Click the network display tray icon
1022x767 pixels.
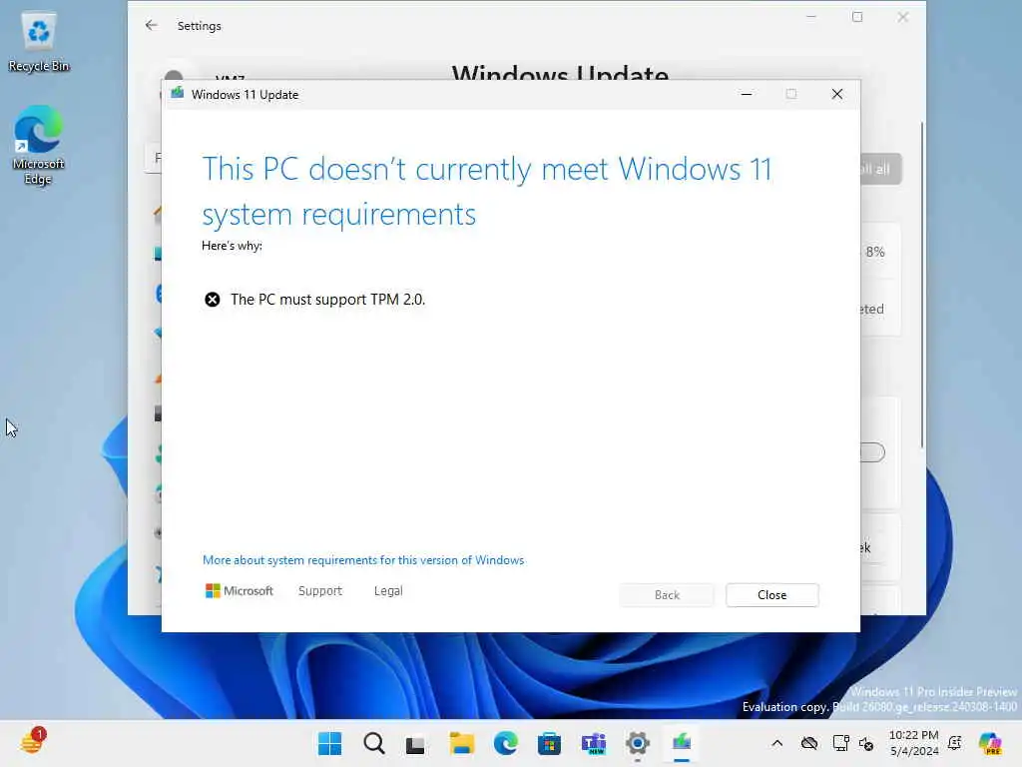point(840,743)
